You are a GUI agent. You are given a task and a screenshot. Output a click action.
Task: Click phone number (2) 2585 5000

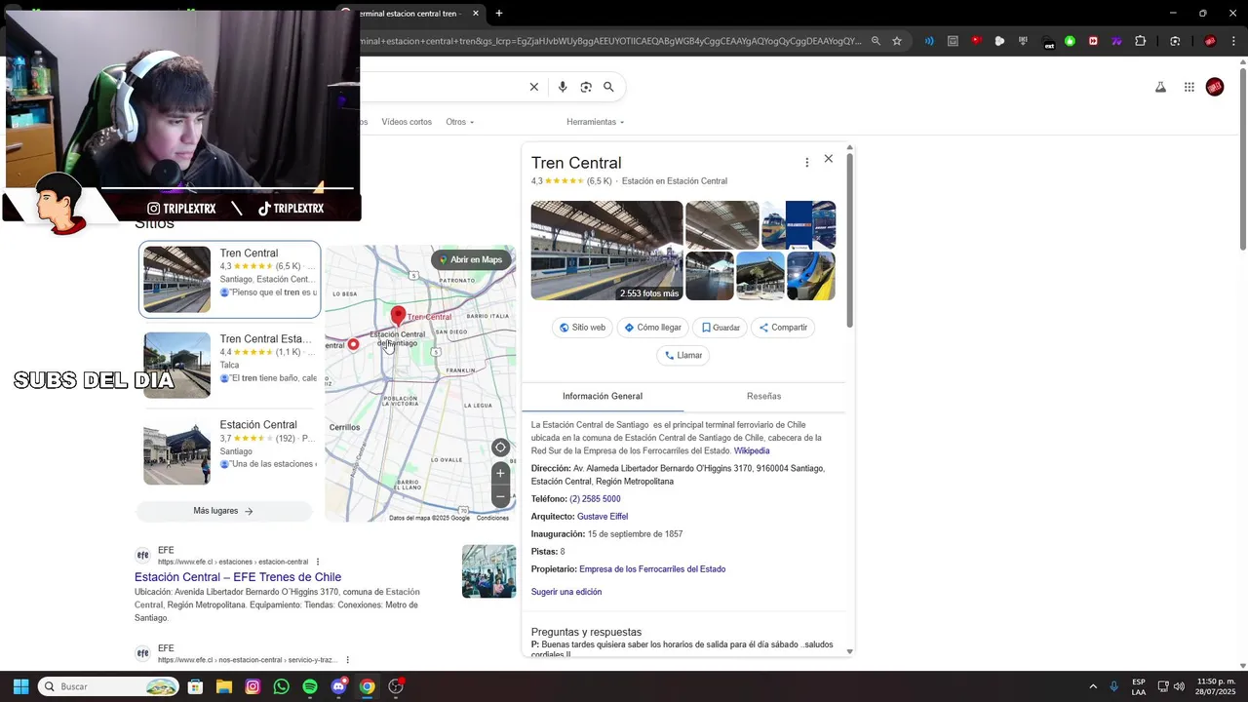point(595,499)
